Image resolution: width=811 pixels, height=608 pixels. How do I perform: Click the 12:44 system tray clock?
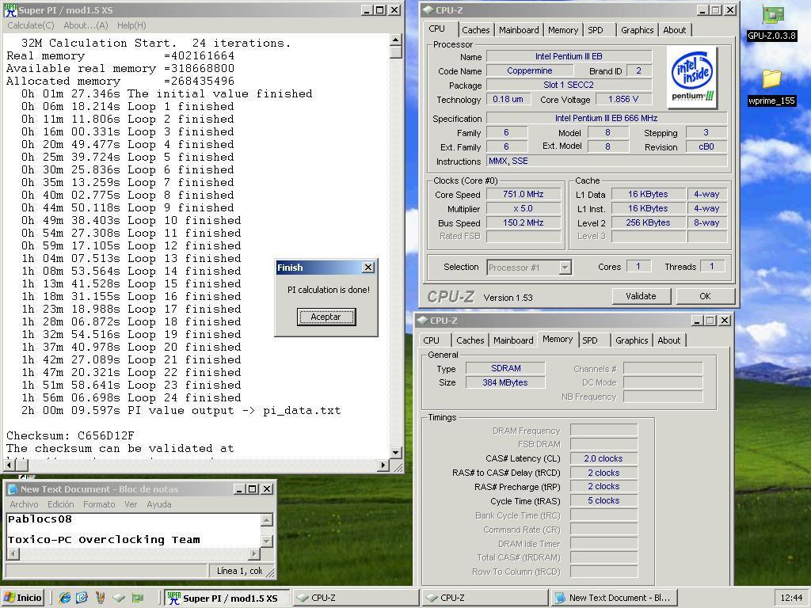(x=791, y=598)
